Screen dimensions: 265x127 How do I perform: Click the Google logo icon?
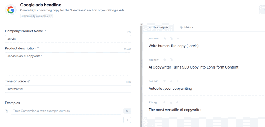[x=11, y=10]
